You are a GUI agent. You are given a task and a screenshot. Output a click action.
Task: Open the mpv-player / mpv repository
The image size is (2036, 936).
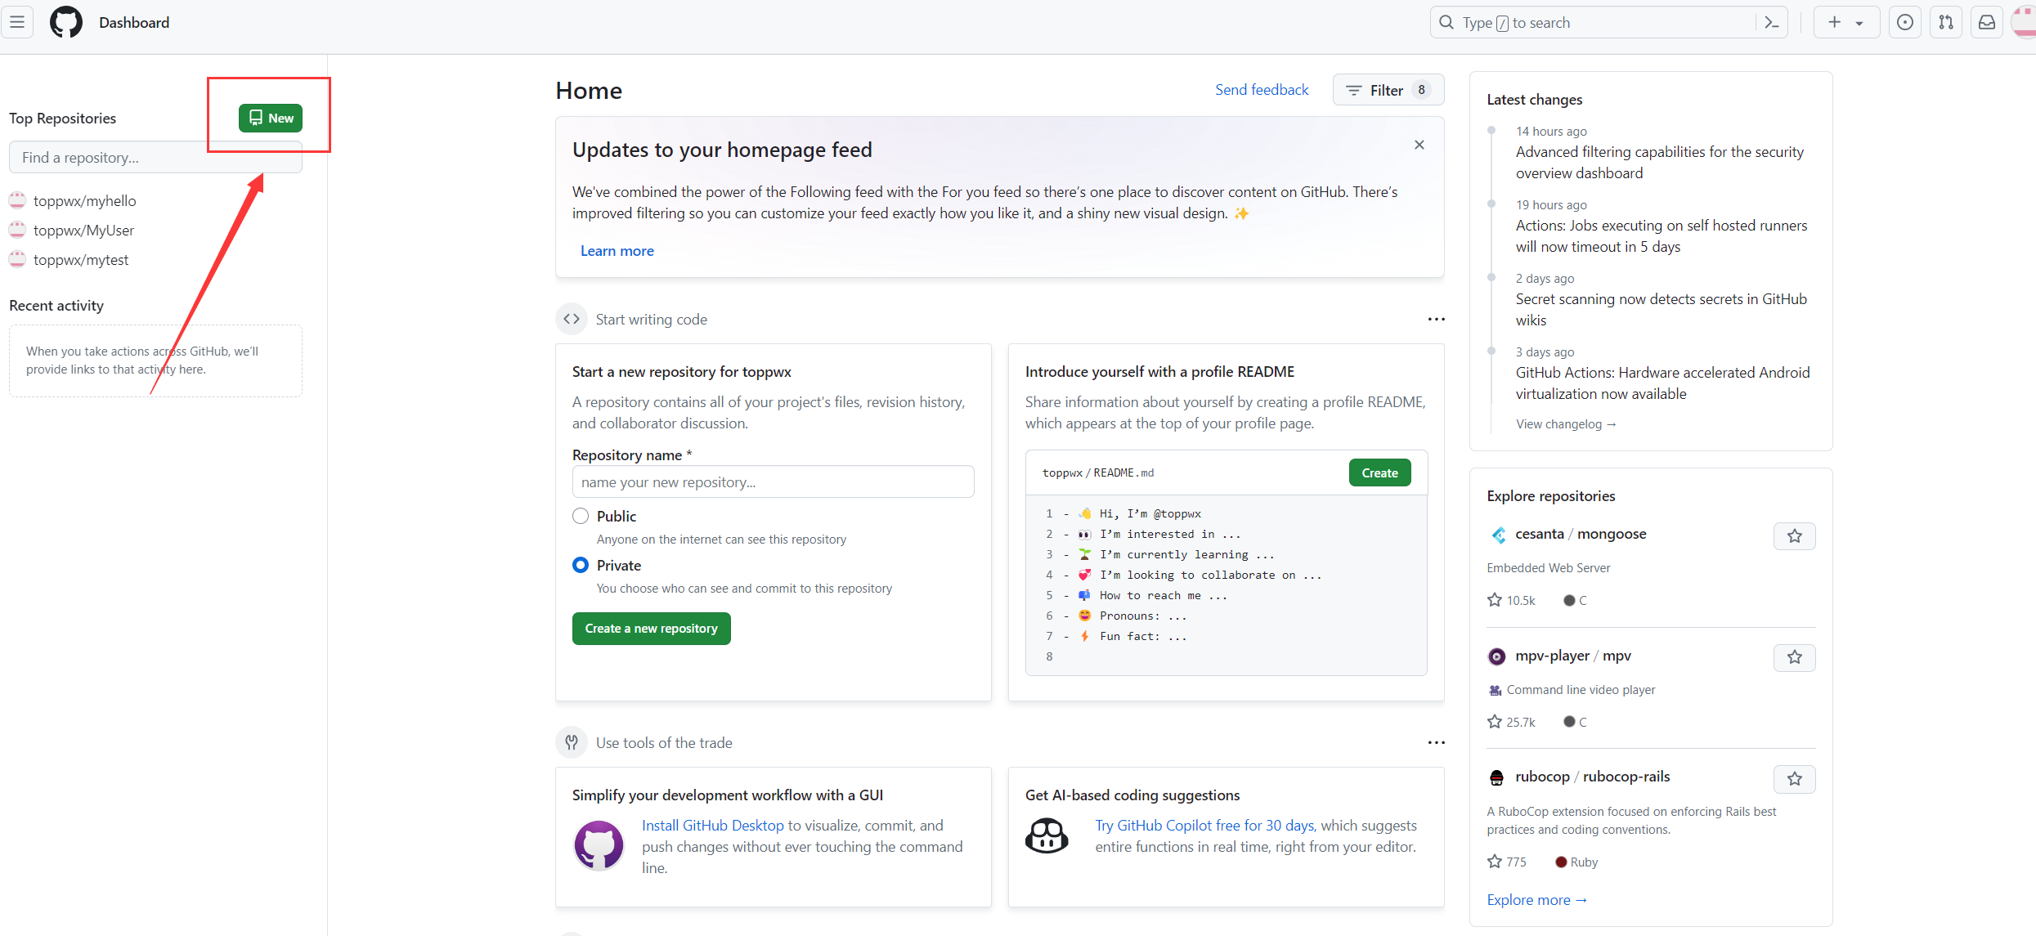click(1573, 656)
